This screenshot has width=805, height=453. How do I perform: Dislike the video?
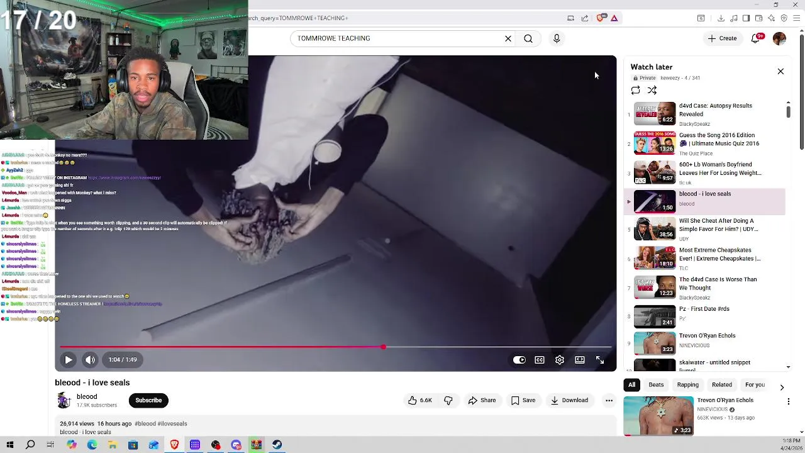tap(448, 400)
